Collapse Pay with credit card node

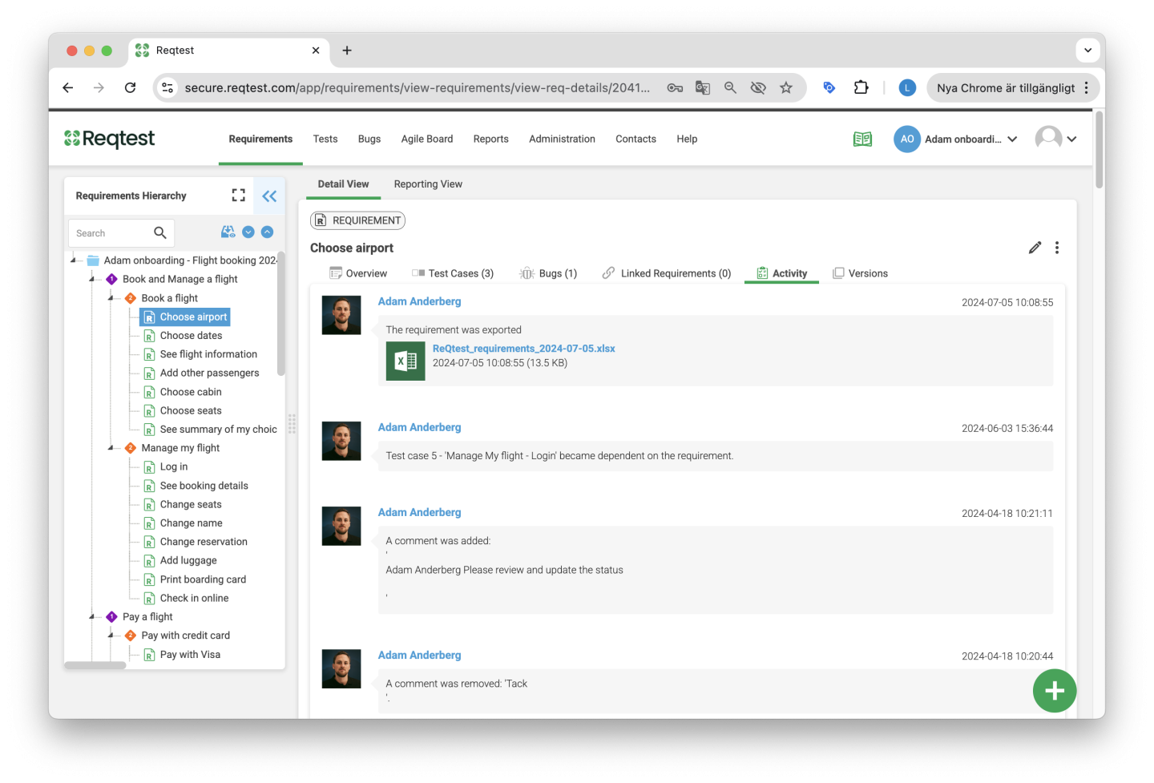coord(111,635)
